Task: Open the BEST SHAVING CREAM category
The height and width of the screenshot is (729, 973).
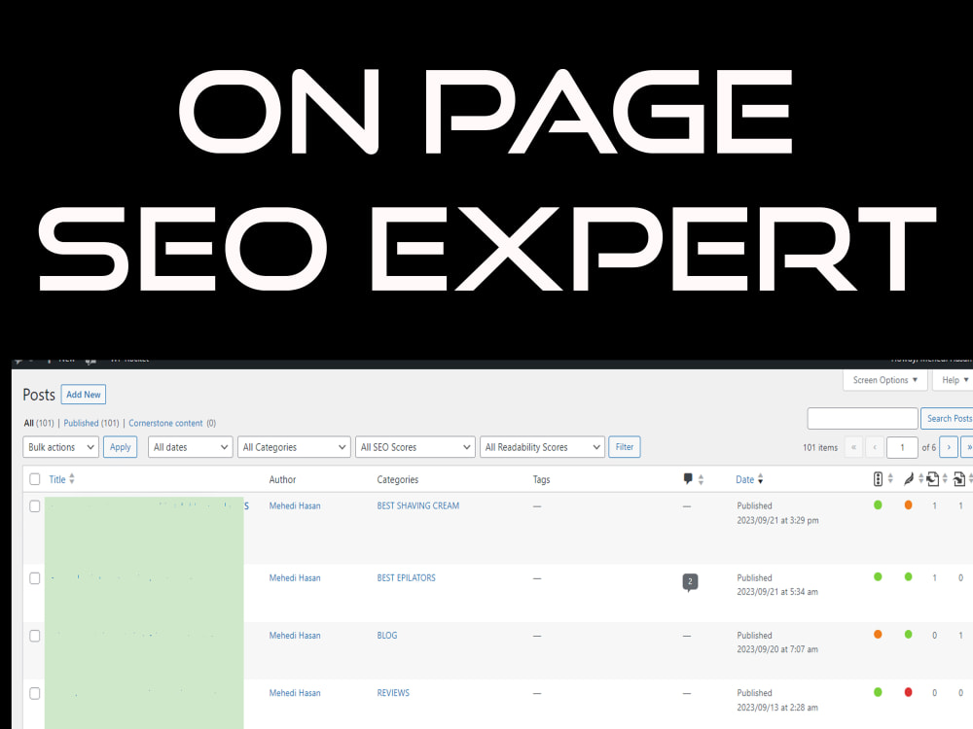Action: (418, 505)
